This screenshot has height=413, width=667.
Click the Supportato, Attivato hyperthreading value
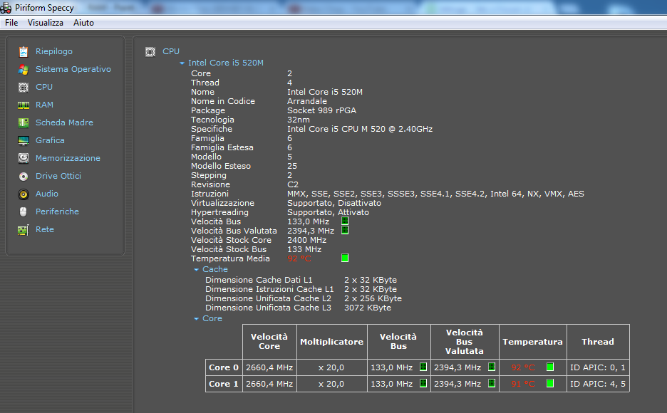coord(328,212)
